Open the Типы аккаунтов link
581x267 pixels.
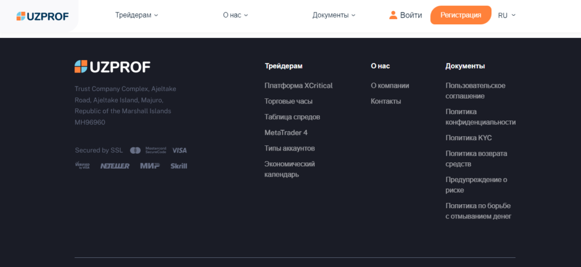(290, 148)
